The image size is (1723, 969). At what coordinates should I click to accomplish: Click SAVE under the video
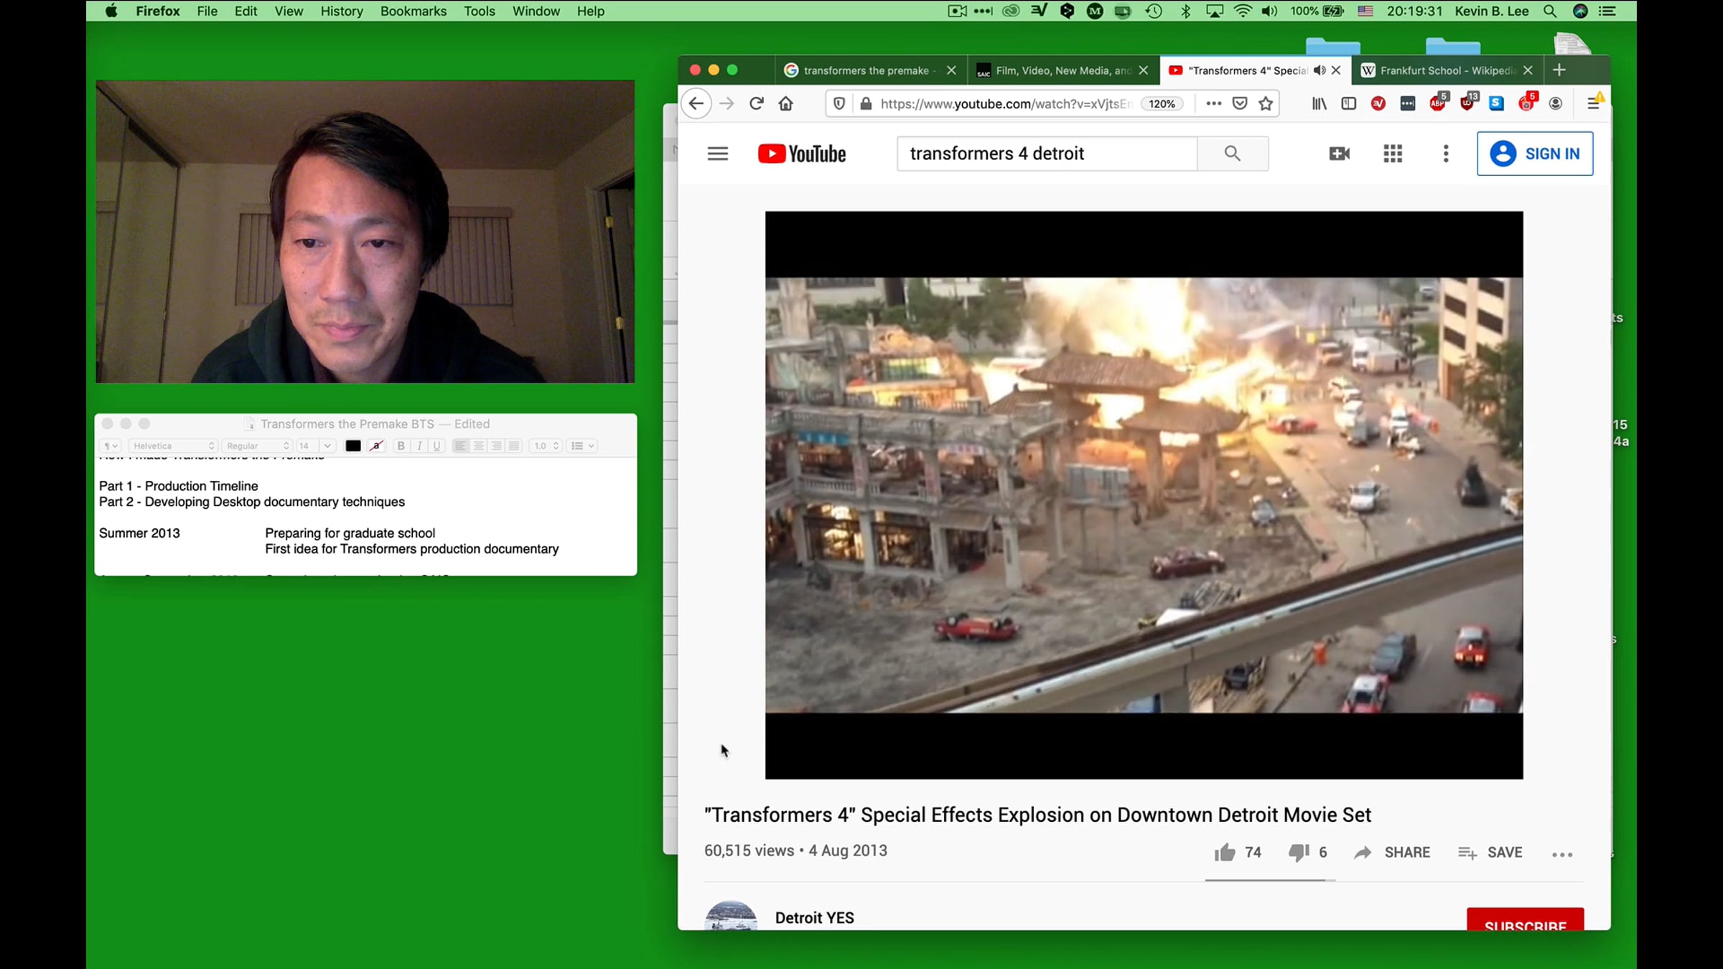tap(1490, 852)
